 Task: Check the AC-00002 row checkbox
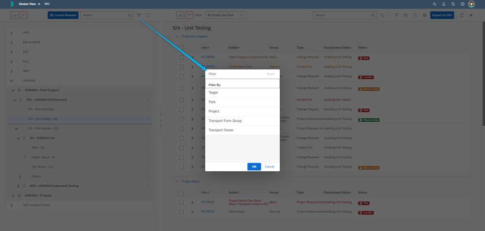point(181,57)
